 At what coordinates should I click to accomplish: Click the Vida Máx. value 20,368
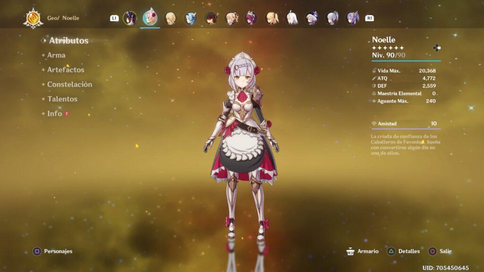click(427, 71)
